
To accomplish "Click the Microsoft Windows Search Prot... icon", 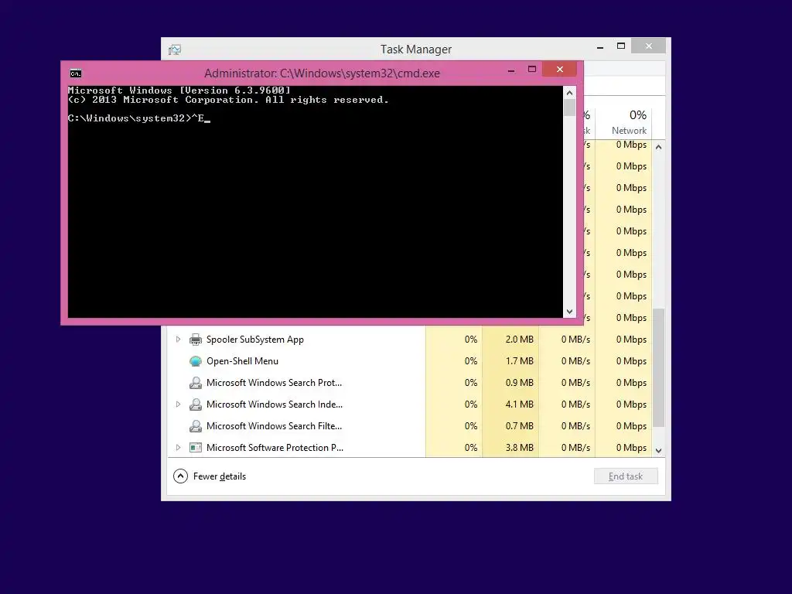I will [196, 383].
